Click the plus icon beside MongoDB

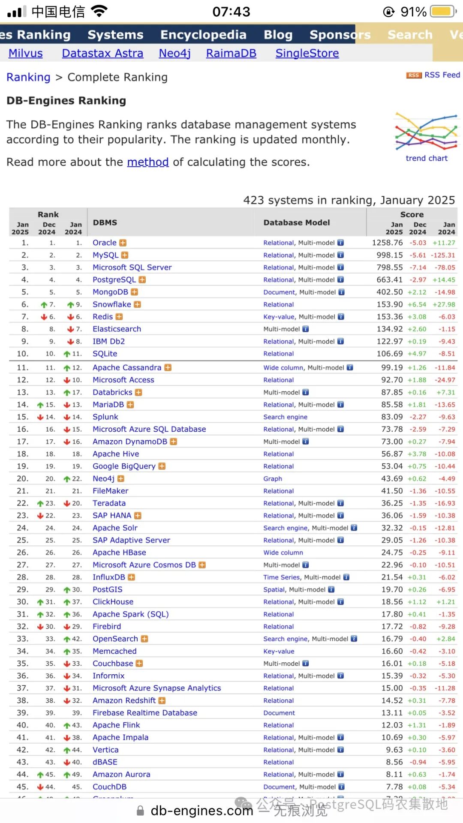pyautogui.click(x=135, y=292)
